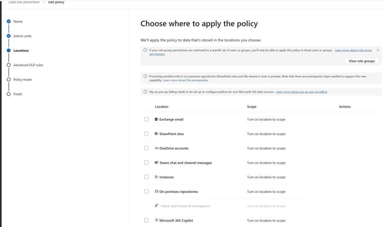Viewport: 387px width, 227px height.
Task: Go to the Admin units wizard step
Action: tap(22, 36)
